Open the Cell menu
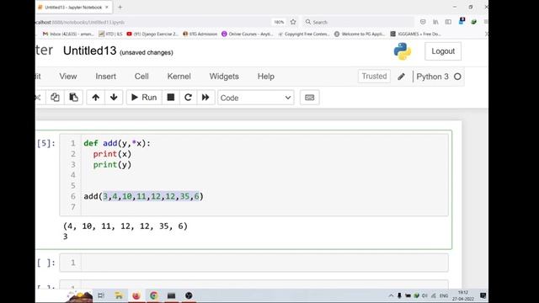539x303 pixels. (141, 77)
